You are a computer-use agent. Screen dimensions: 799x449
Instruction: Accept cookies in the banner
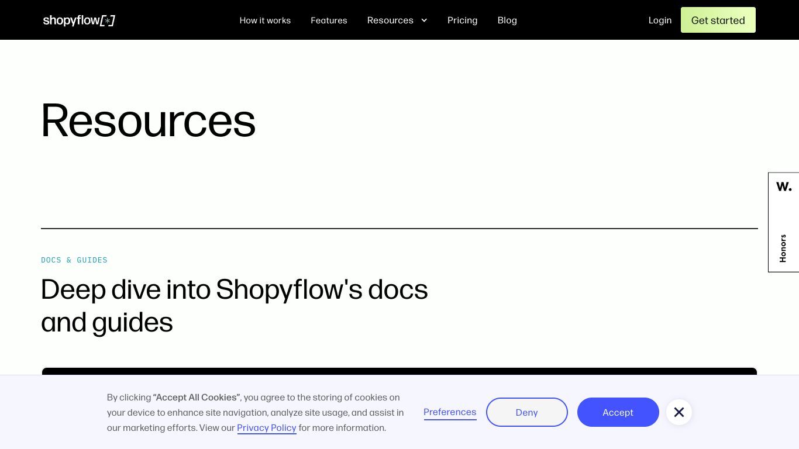[618, 412]
